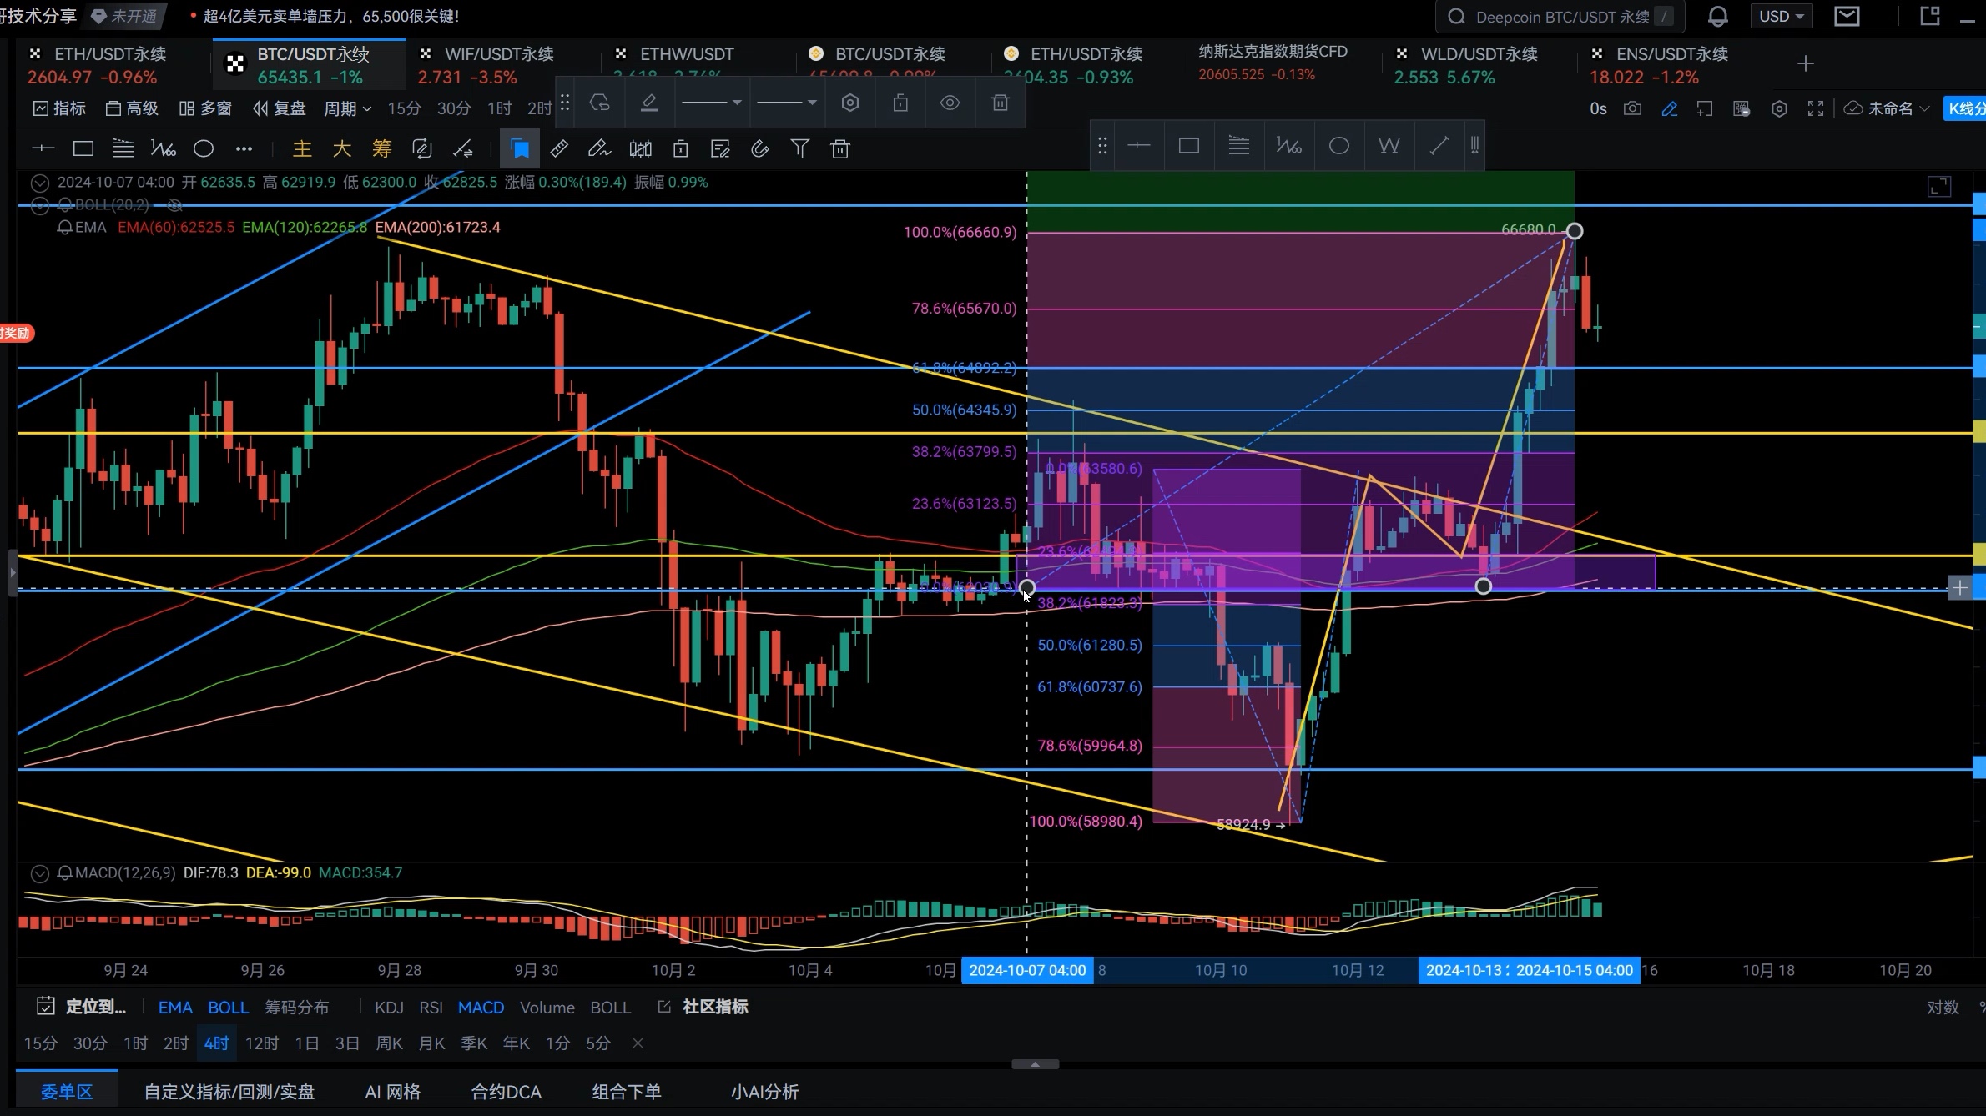The height and width of the screenshot is (1116, 1986).
Task: Open notifications bell icon at top
Action: coord(1718,17)
